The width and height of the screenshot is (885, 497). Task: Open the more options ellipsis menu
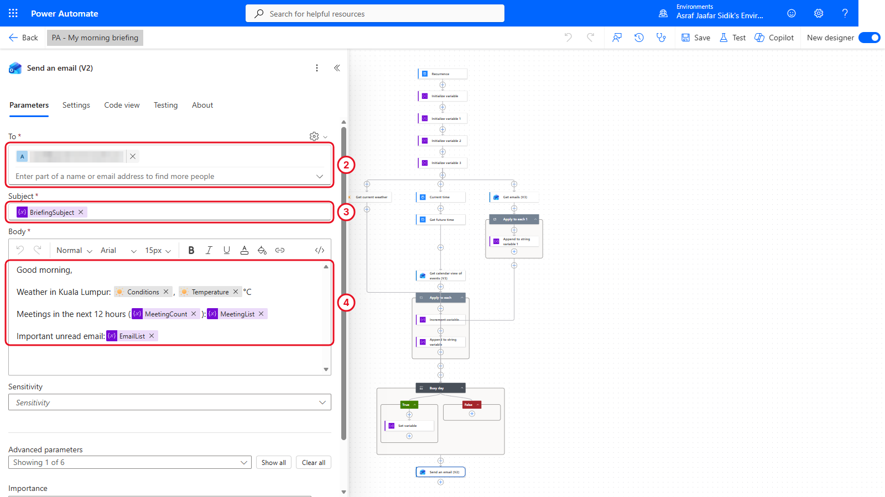(x=317, y=68)
